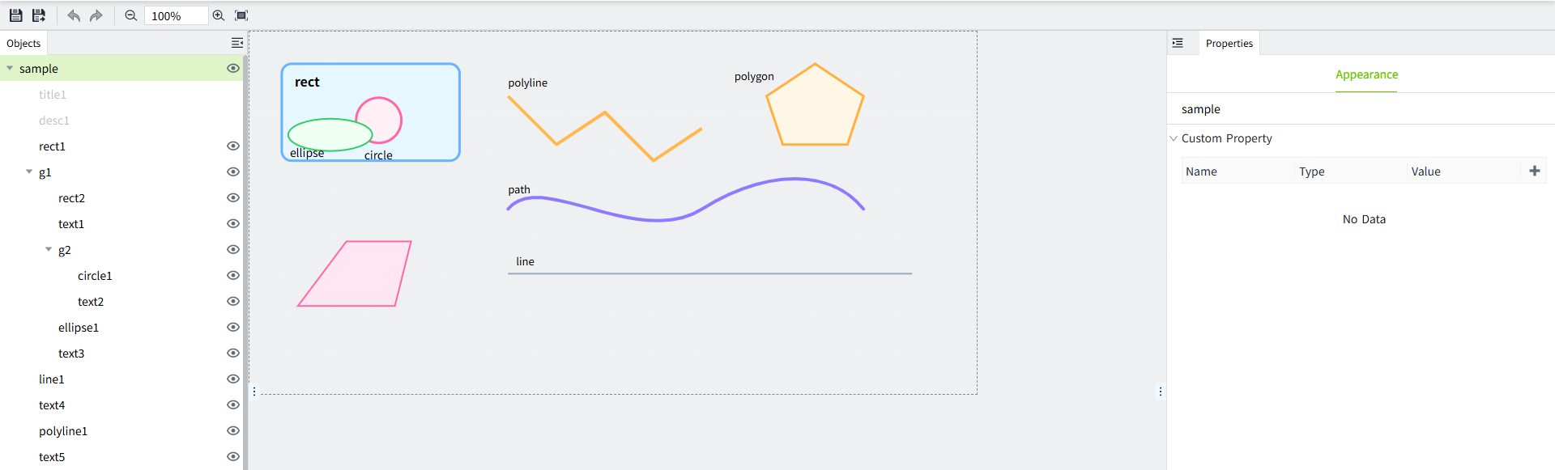Hide the rect1 object
Screen dimensions: 1555x470
coord(233,146)
